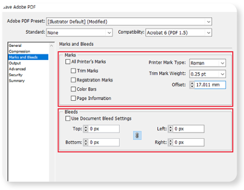The height and width of the screenshot is (190, 244).
Task: Check the Trim Marks option
Action: [73, 71]
